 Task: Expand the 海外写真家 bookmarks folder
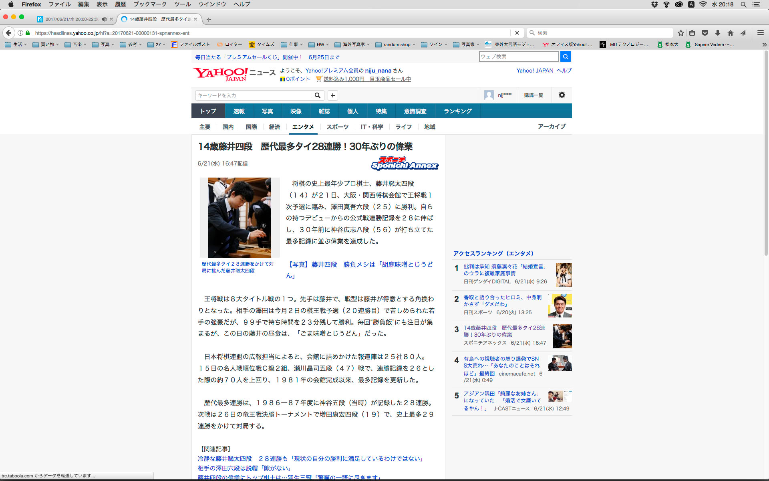pos(352,44)
